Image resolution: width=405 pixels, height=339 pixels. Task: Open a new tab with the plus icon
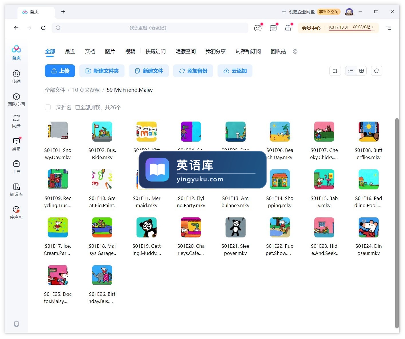point(63,12)
